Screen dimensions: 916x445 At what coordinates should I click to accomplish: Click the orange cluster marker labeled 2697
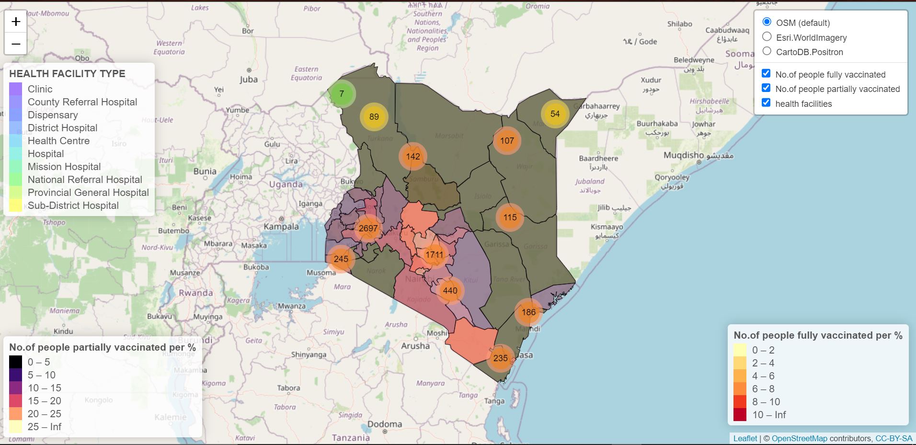click(x=368, y=228)
